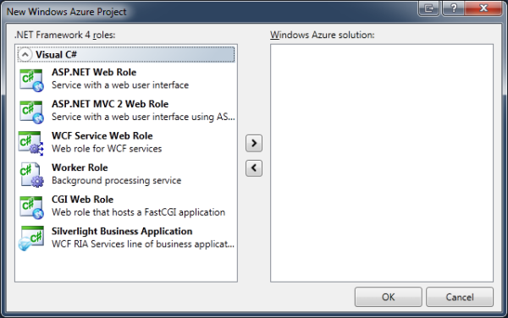The image size is (508, 318).
Task: Confirm dialog with OK button
Action: pyautogui.click(x=388, y=297)
